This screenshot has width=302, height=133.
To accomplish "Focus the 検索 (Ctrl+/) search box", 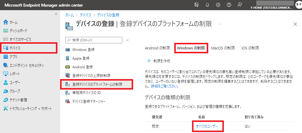I will coord(94,40).
